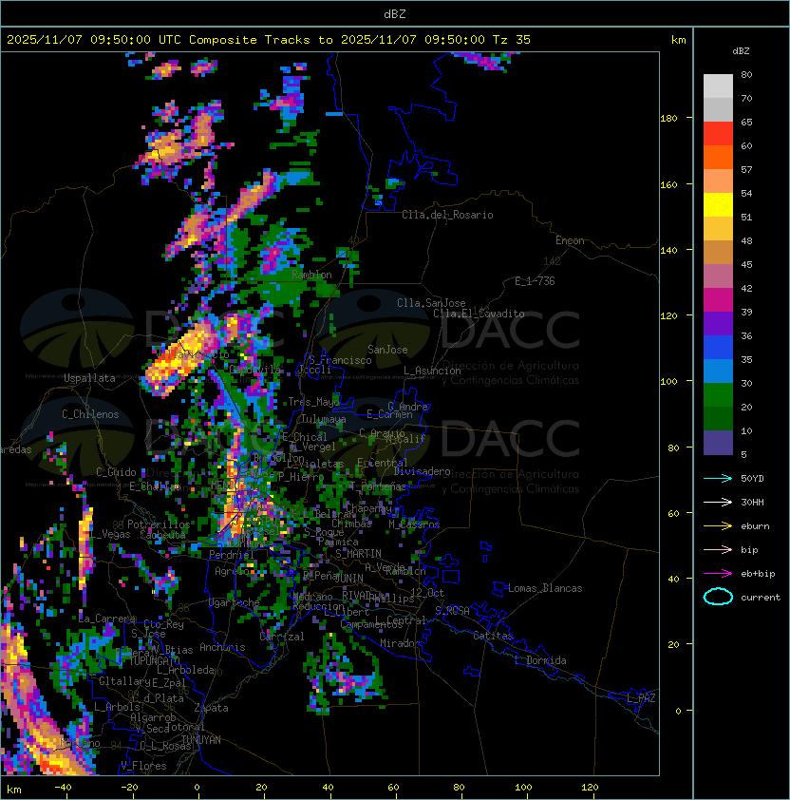Click the L_Asuncion place label
Viewport: 790px width, 800px height.
432,371
